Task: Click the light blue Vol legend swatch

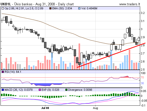Action: pos(79,8)
